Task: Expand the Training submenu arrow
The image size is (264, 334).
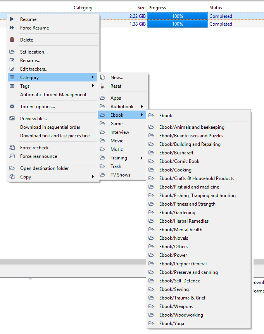Action: pyautogui.click(x=142, y=158)
